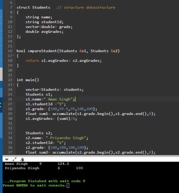Image resolution: width=179 pixels, height=193 pixels.
Task: Click line number 16 in the gutter
Action: [x=10, y=51]
